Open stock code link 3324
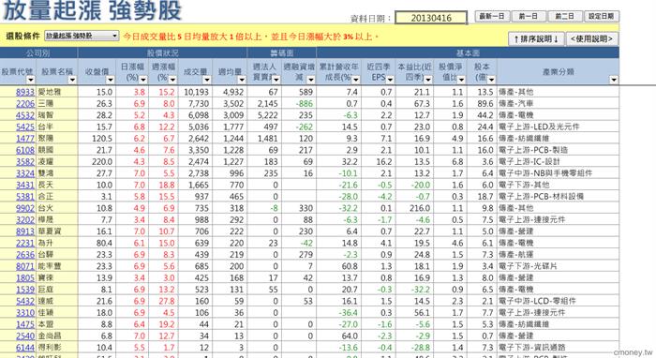656x358 pixels. click(x=25, y=173)
